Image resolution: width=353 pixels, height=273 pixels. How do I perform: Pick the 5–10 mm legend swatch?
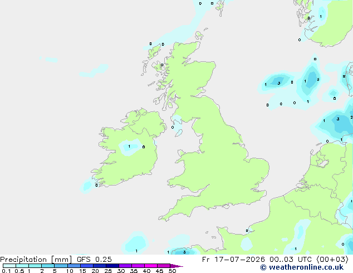point(61,266)
